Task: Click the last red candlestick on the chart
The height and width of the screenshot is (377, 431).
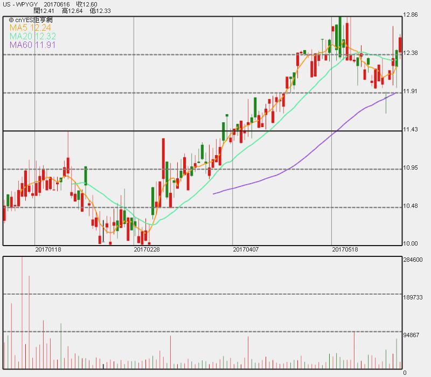Action: (x=400, y=45)
